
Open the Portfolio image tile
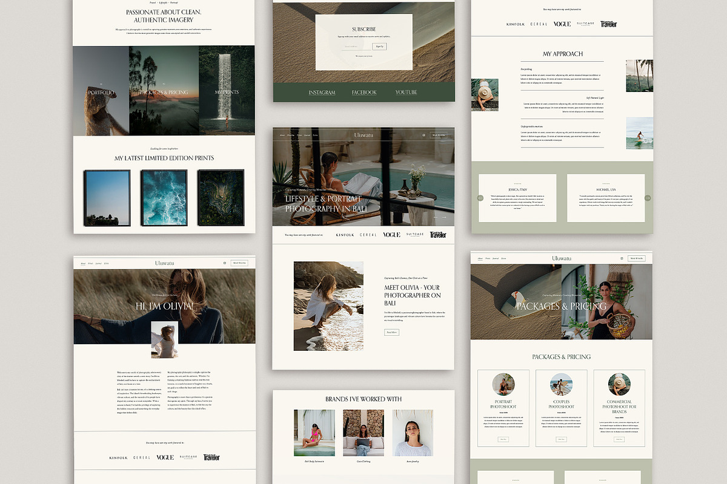tap(101, 93)
